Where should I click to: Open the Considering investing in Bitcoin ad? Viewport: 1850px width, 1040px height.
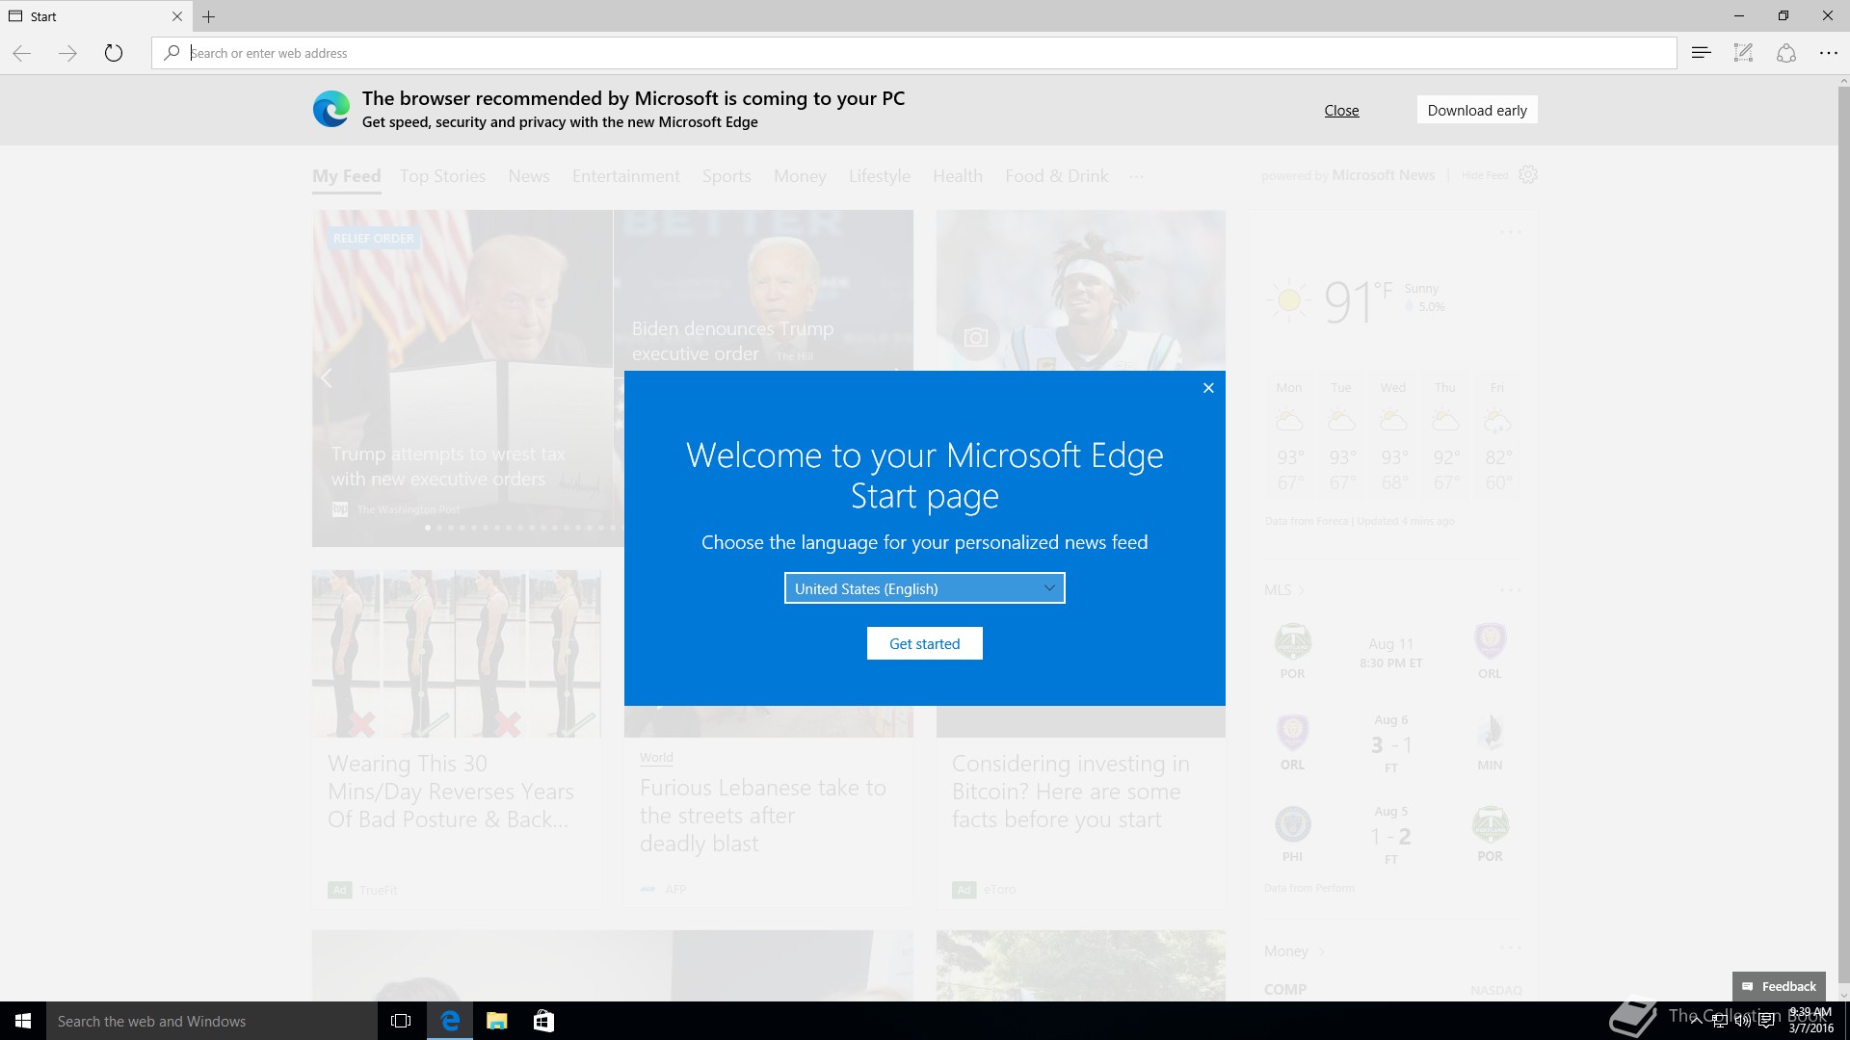pyautogui.click(x=1070, y=792)
